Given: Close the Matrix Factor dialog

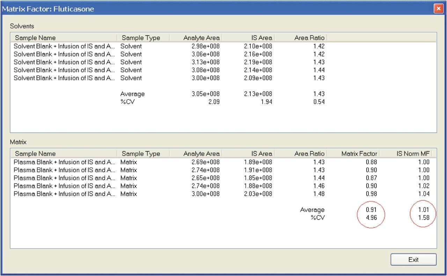Looking at the screenshot, I should (x=439, y=8).
